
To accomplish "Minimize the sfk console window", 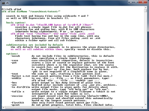I will click(x=131, y=2).
